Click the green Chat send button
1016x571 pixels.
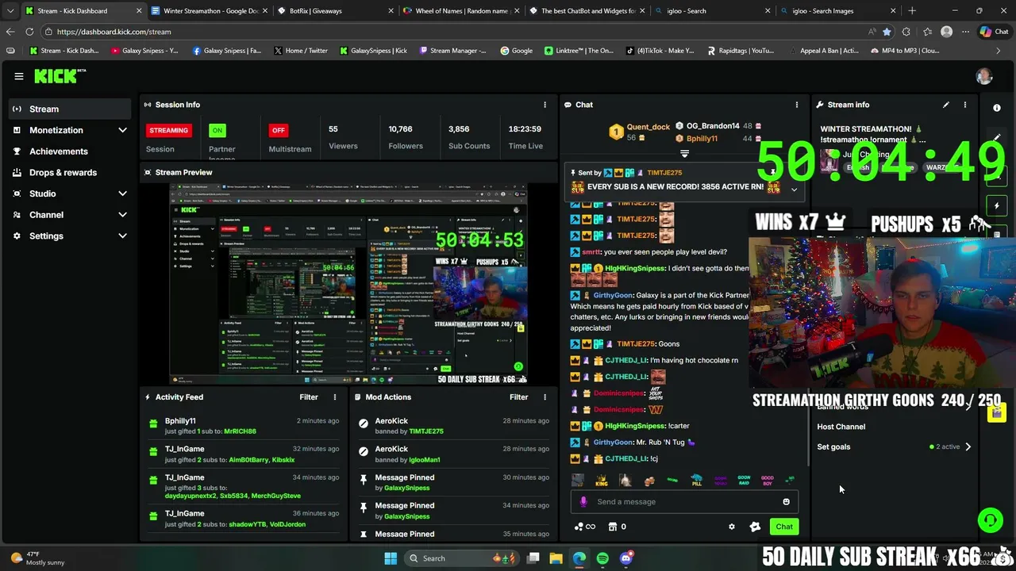[x=784, y=527]
